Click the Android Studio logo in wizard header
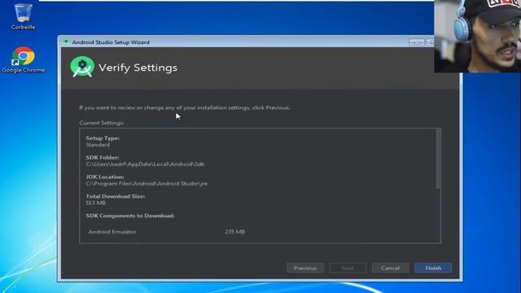This screenshot has height=293, width=521. click(82, 67)
